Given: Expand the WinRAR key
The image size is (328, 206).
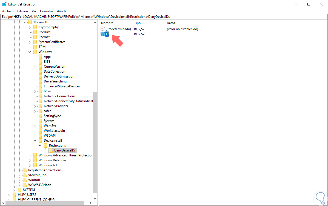Looking at the screenshot, I should [x=19, y=180].
